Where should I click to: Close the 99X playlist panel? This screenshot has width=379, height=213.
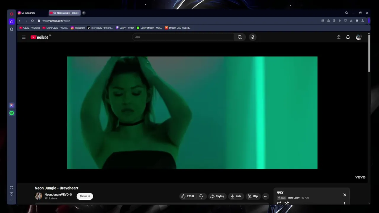point(345,195)
